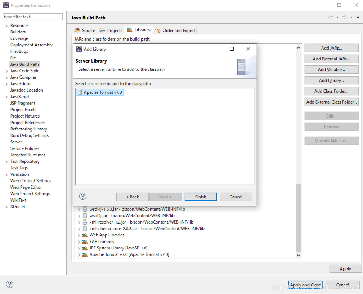Image resolution: width=363 pixels, height=294 pixels.
Task: Click scrollbar down arrow in libraries list
Action: point(299,256)
